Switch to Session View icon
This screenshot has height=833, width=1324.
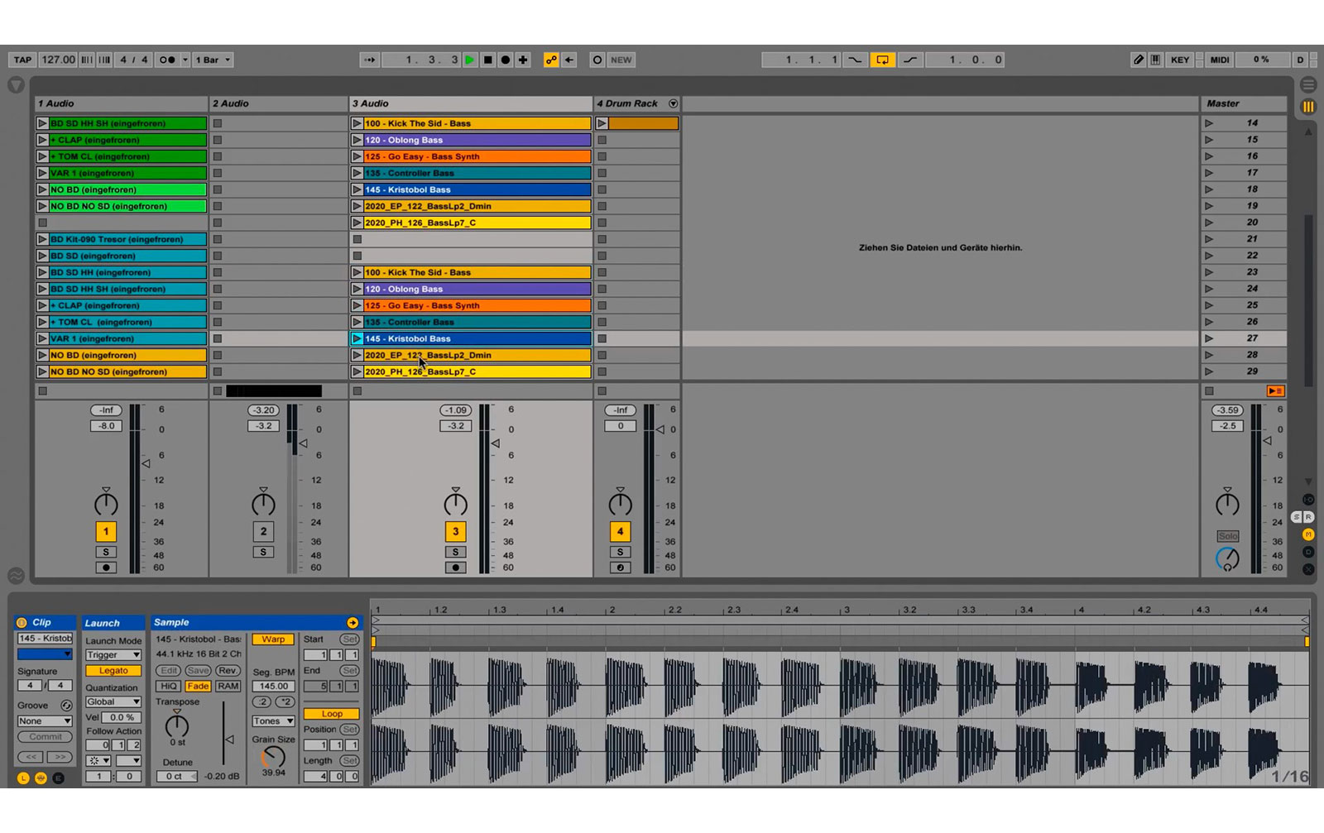(1308, 106)
